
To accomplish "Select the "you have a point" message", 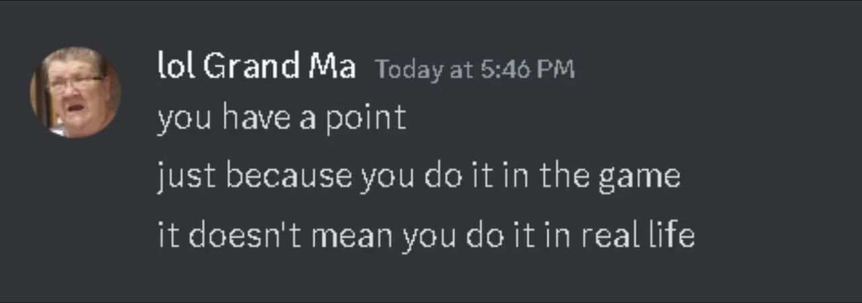I will coord(281,119).
